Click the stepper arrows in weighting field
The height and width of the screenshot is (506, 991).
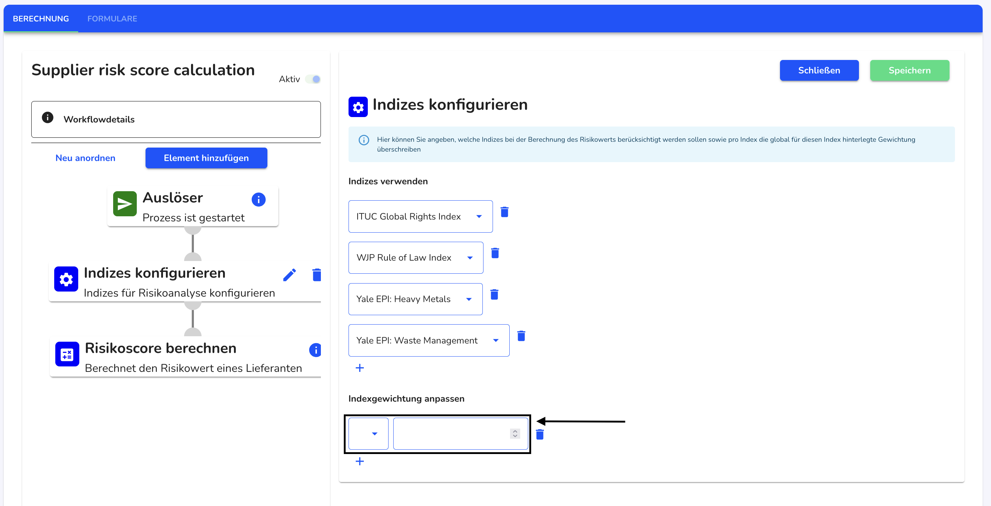[515, 434]
